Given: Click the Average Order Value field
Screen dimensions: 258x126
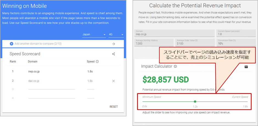Looking at the screenshot, I should pos(195,42).
